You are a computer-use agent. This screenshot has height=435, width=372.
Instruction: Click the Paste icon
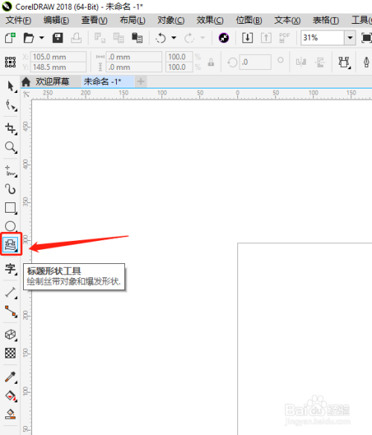click(137, 38)
